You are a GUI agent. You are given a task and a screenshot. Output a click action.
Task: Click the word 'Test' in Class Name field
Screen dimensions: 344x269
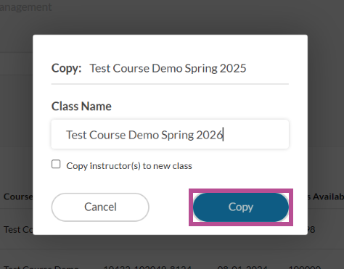[76, 135]
